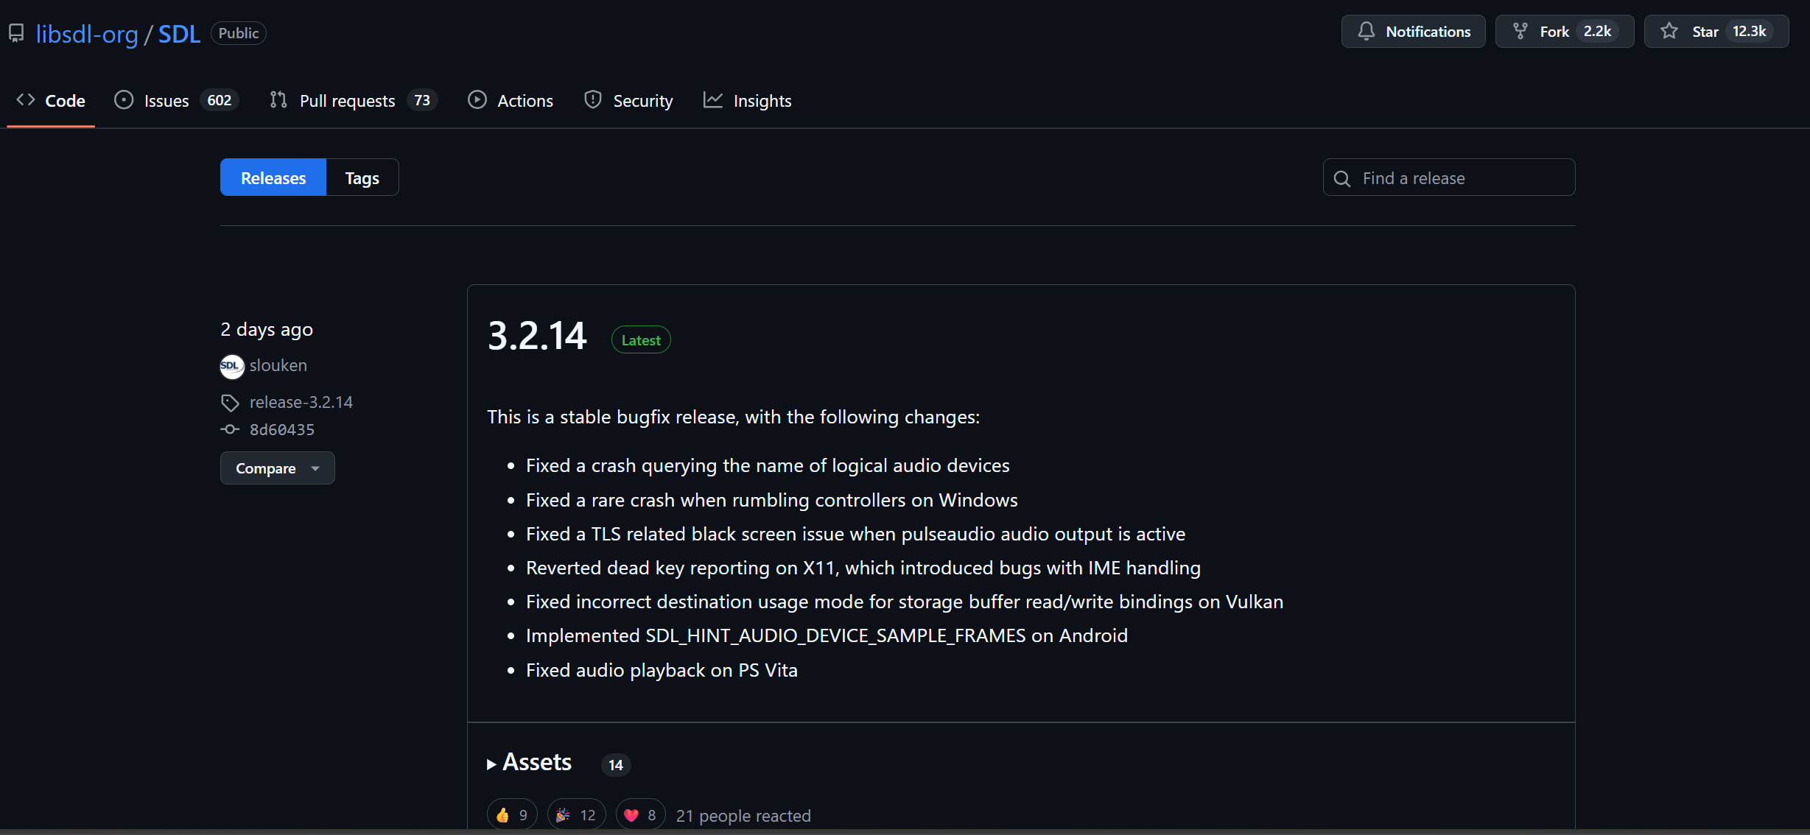Toggle the thumbs up reaction

(512, 815)
